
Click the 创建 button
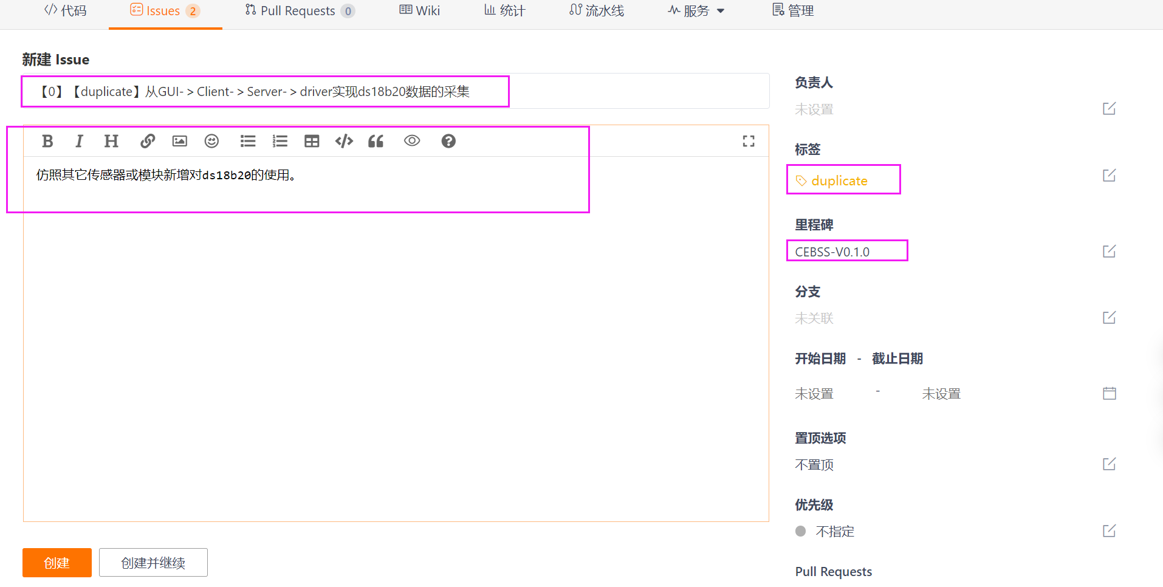point(57,563)
